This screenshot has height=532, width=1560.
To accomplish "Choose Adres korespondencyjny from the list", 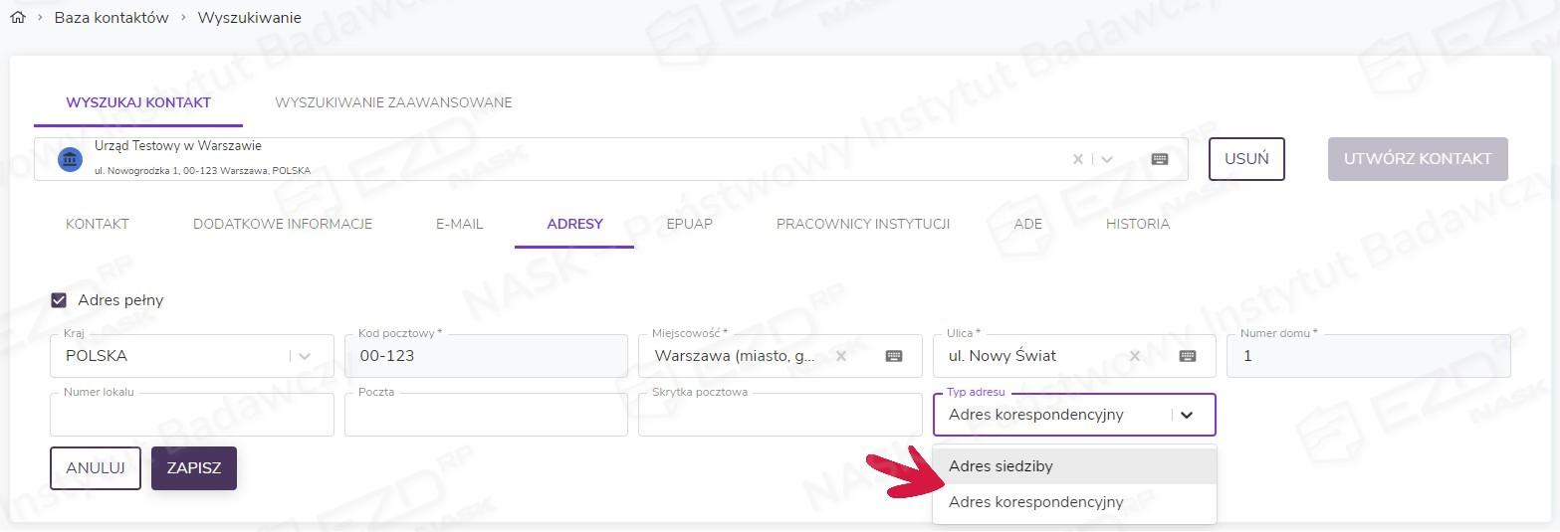I will (x=1035, y=502).
